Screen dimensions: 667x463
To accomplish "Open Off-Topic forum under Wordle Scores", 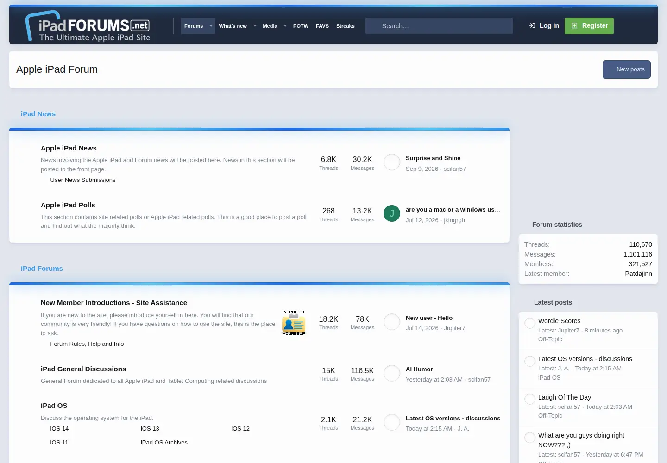I will click(x=550, y=339).
